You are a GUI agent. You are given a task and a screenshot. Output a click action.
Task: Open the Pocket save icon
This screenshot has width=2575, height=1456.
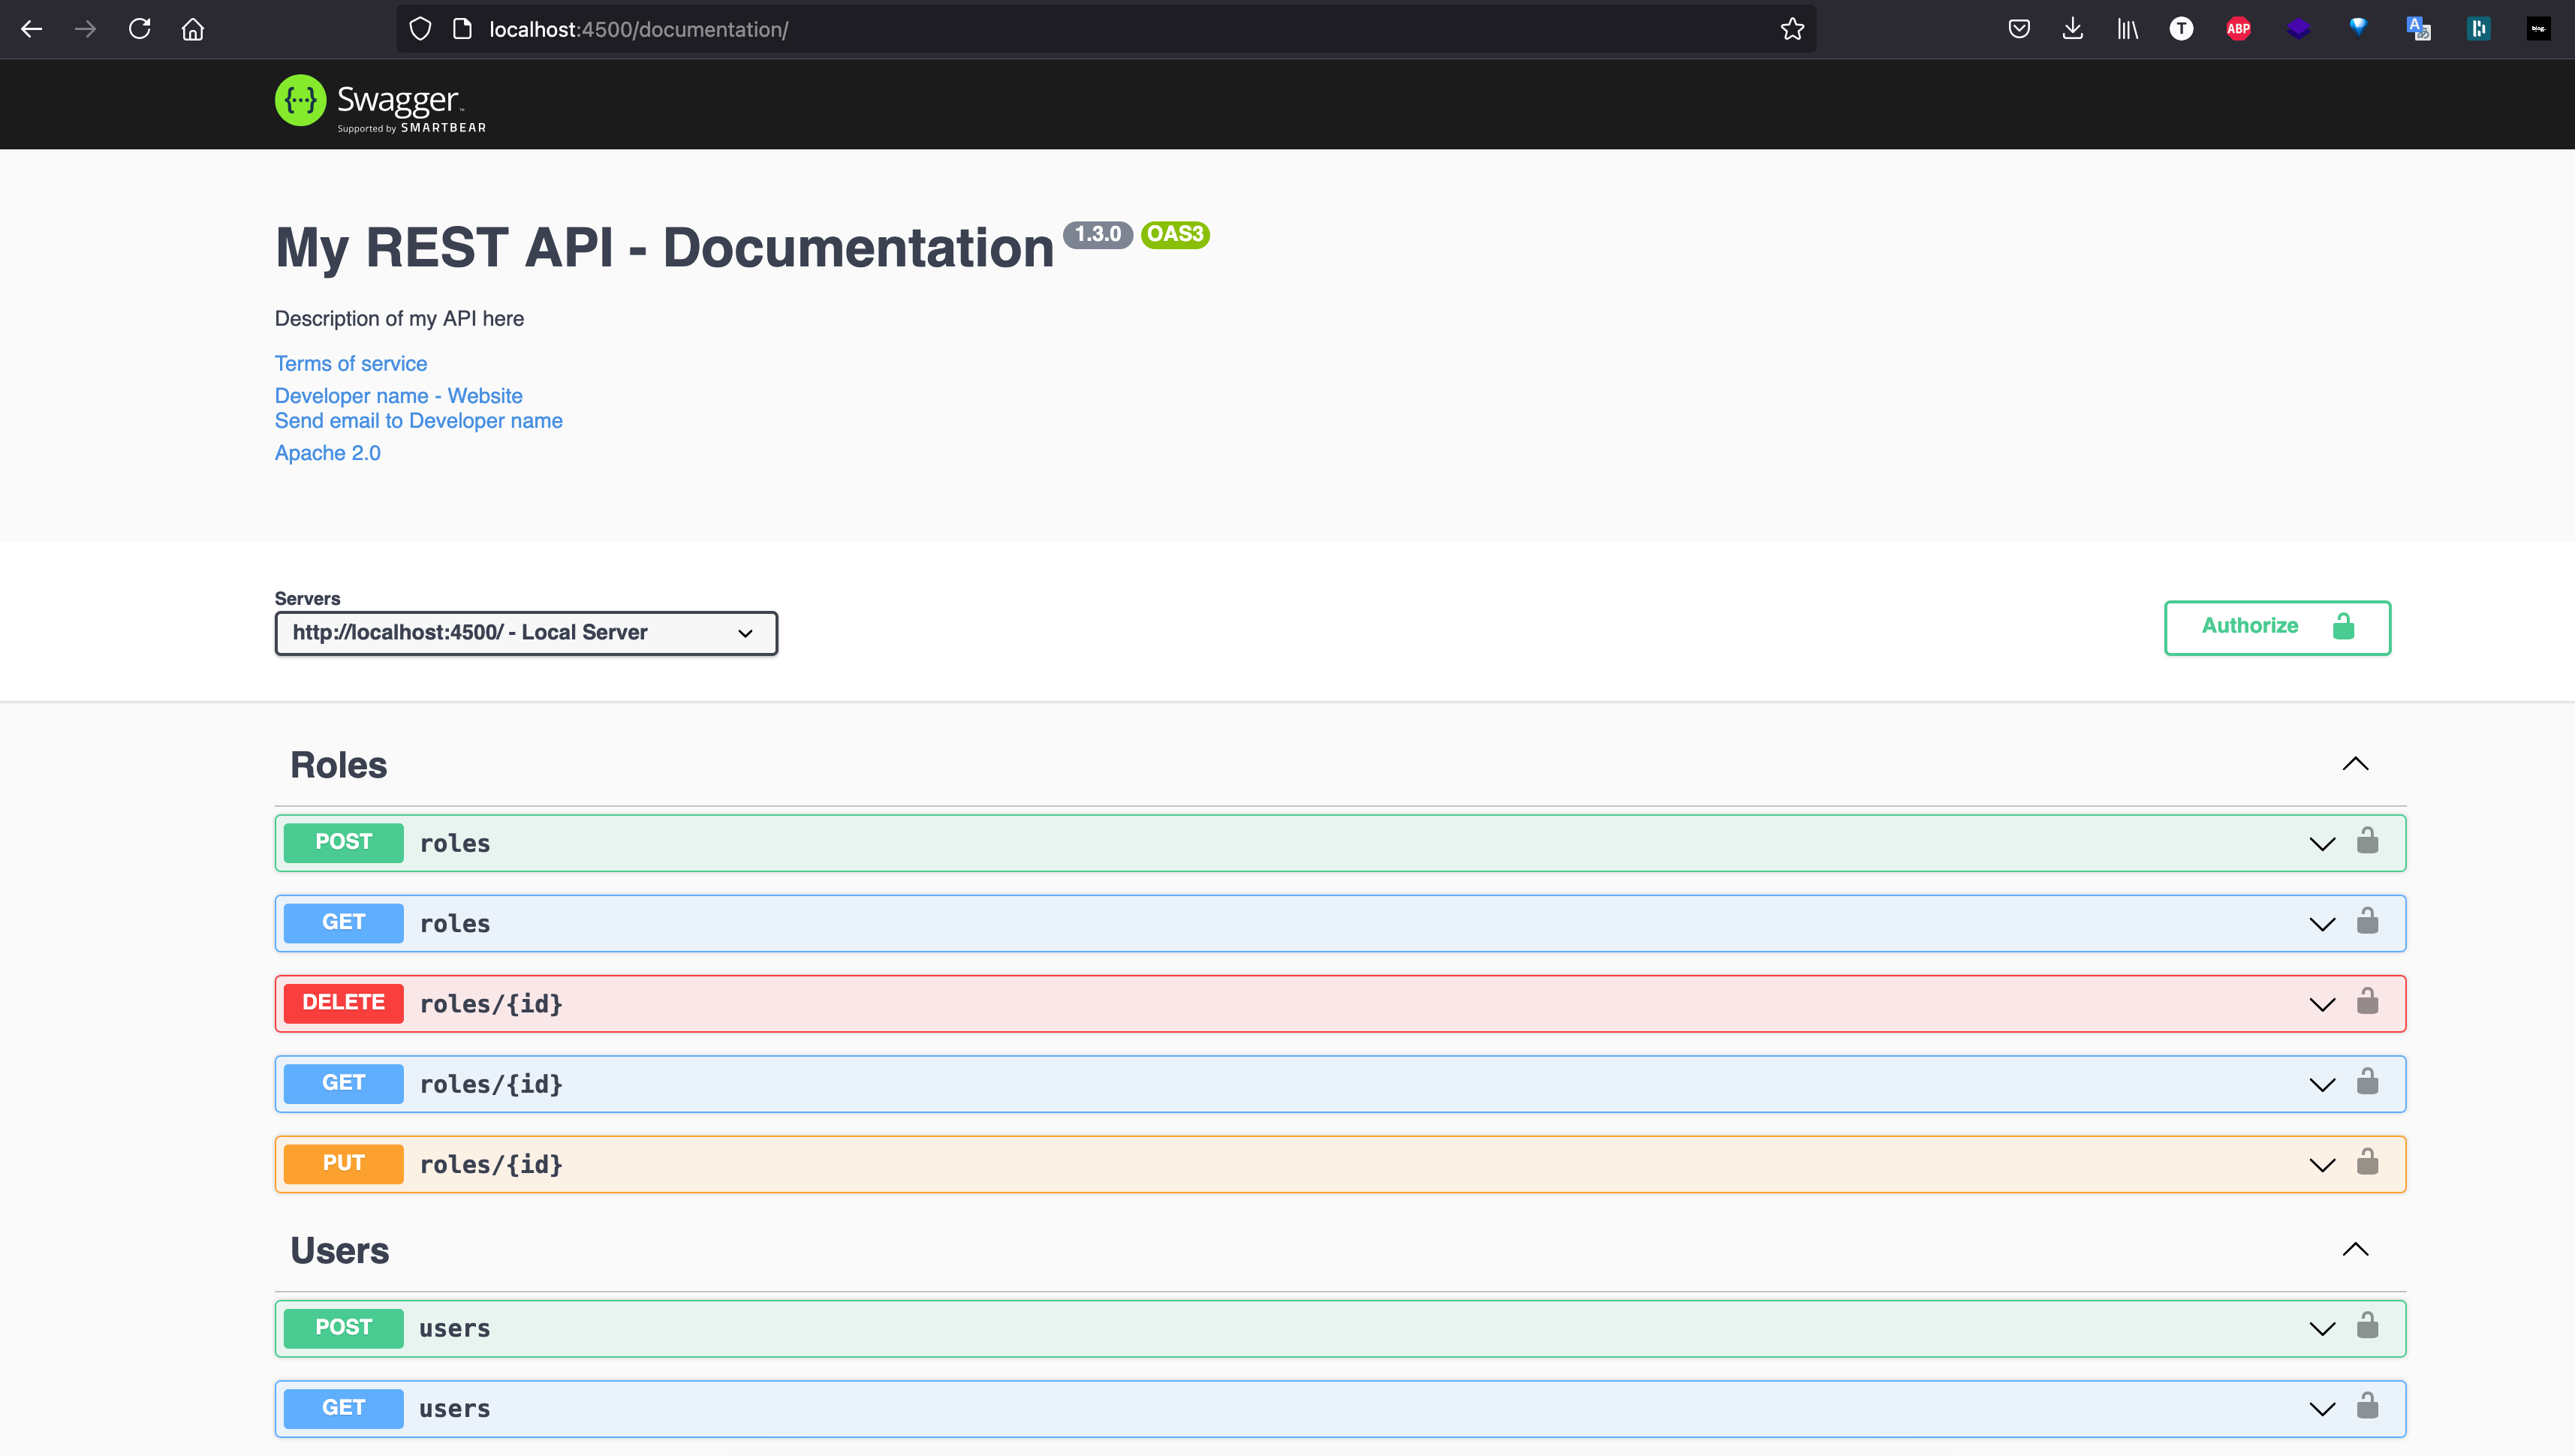click(x=2018, y=28)
